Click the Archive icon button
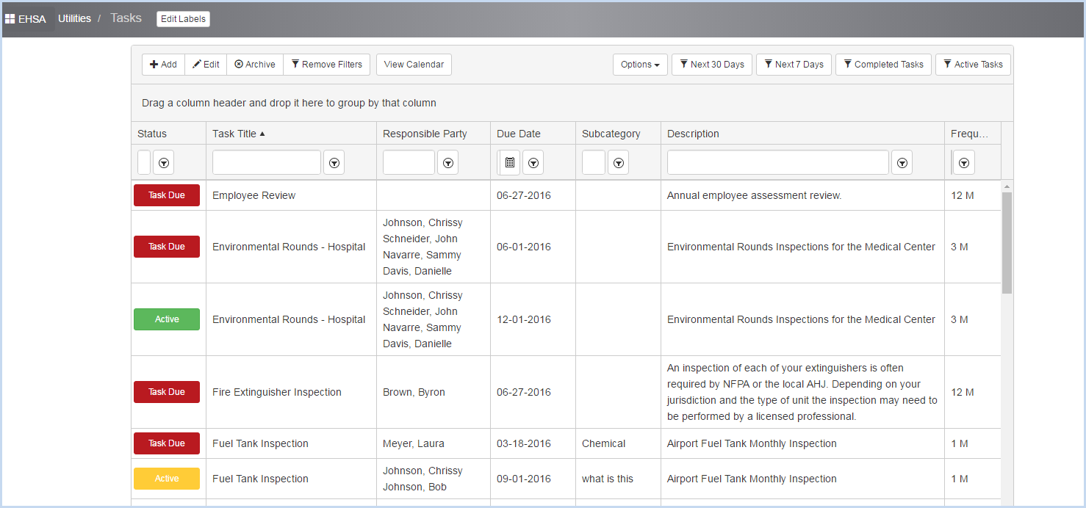 240,64
